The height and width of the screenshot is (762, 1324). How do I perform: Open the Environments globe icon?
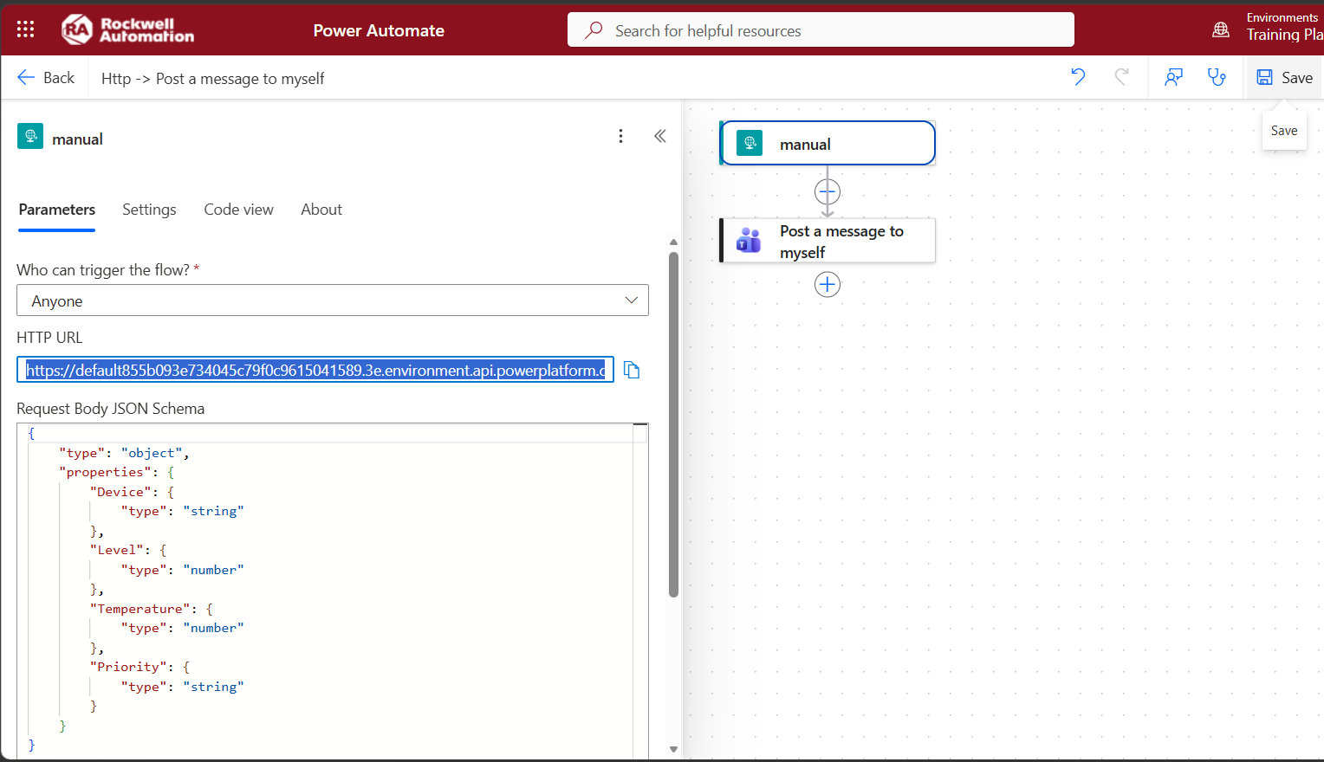[x=1221, y=29]
